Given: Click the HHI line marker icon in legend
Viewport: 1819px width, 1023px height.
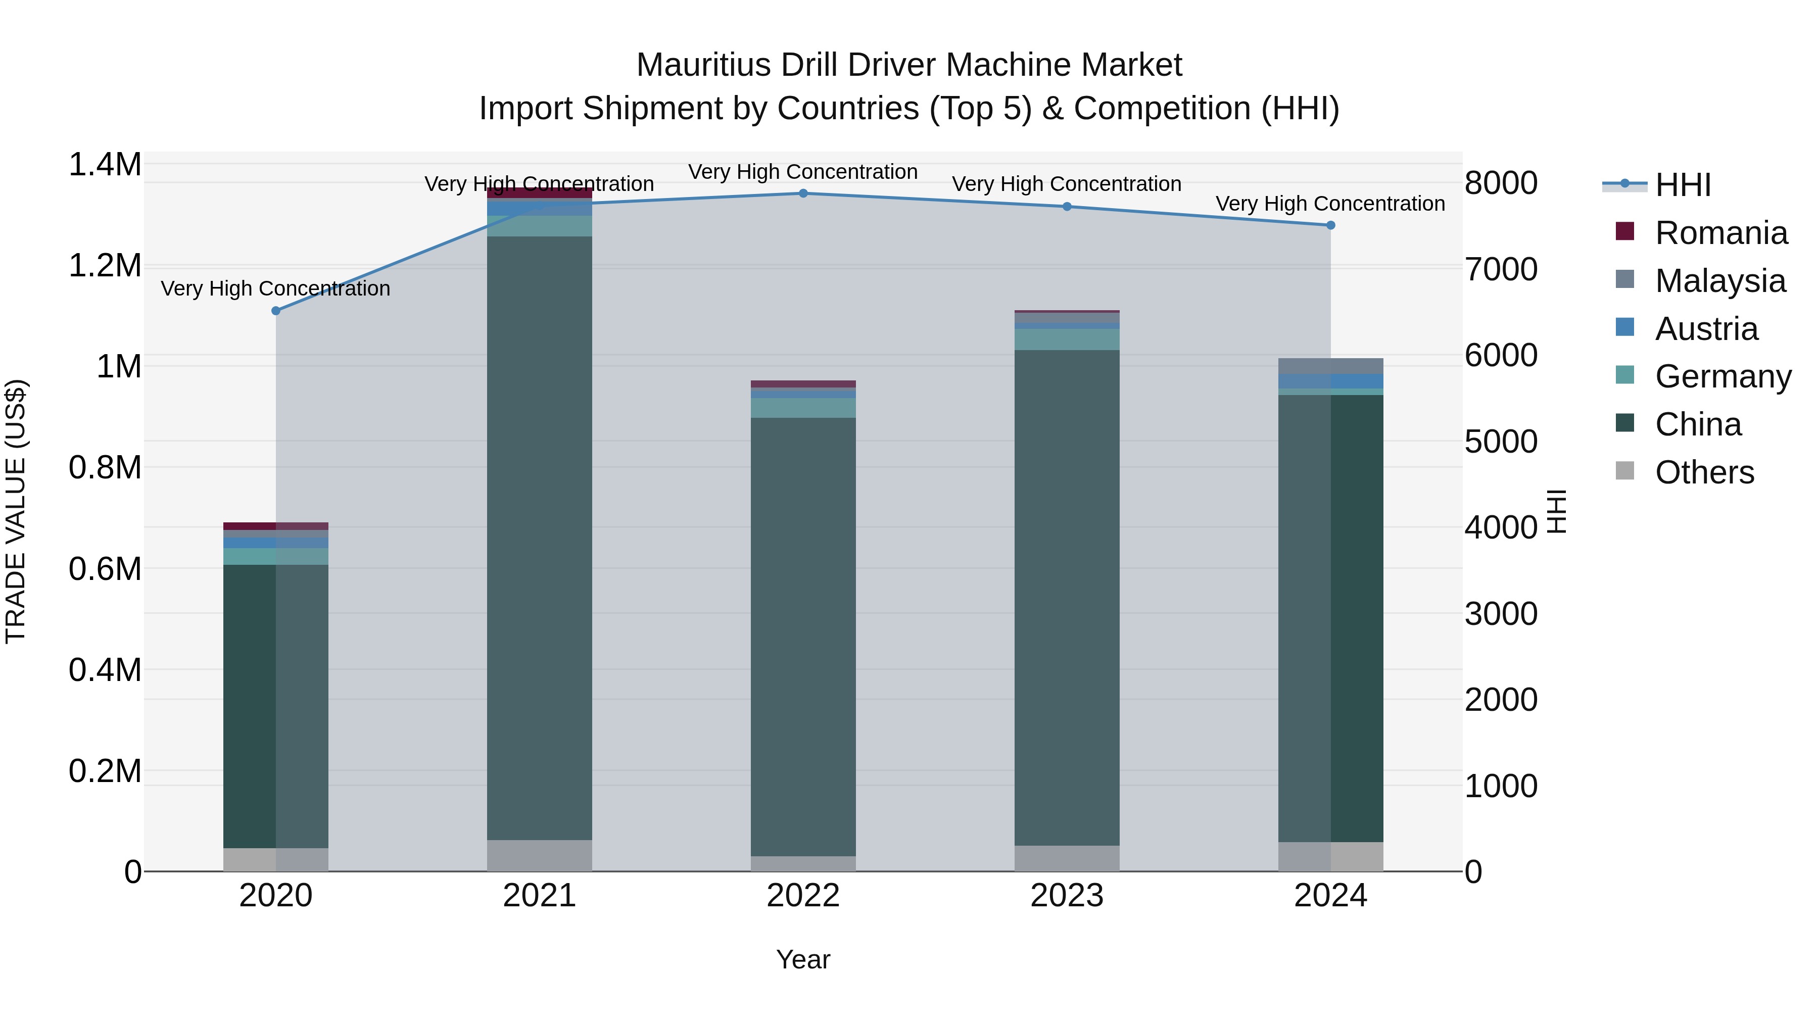Looking at the screenshot, I should (1625, 183).
